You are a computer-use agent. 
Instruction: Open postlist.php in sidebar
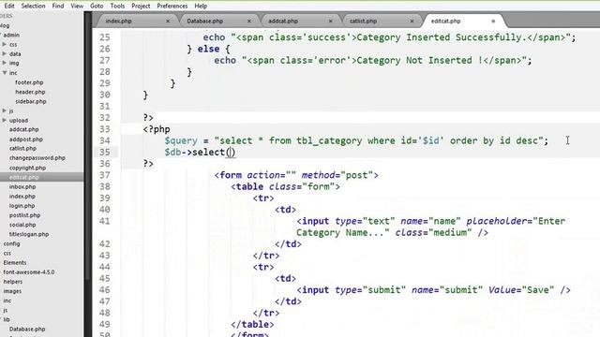click(x=24, y=215)
